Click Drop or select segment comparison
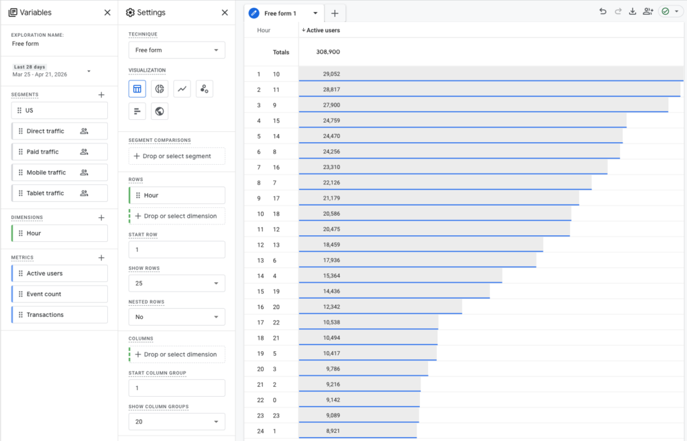687x441 pixels. [176, 155]
